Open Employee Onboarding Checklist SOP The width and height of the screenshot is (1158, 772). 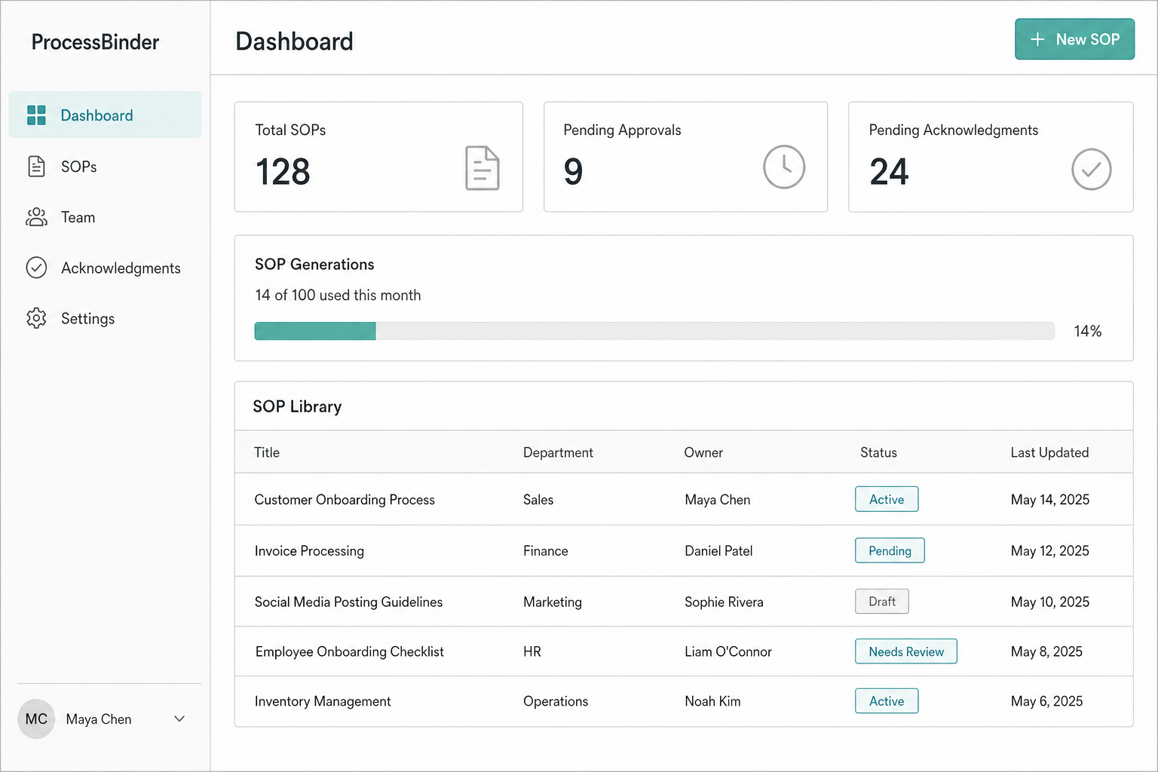point(349,651)
